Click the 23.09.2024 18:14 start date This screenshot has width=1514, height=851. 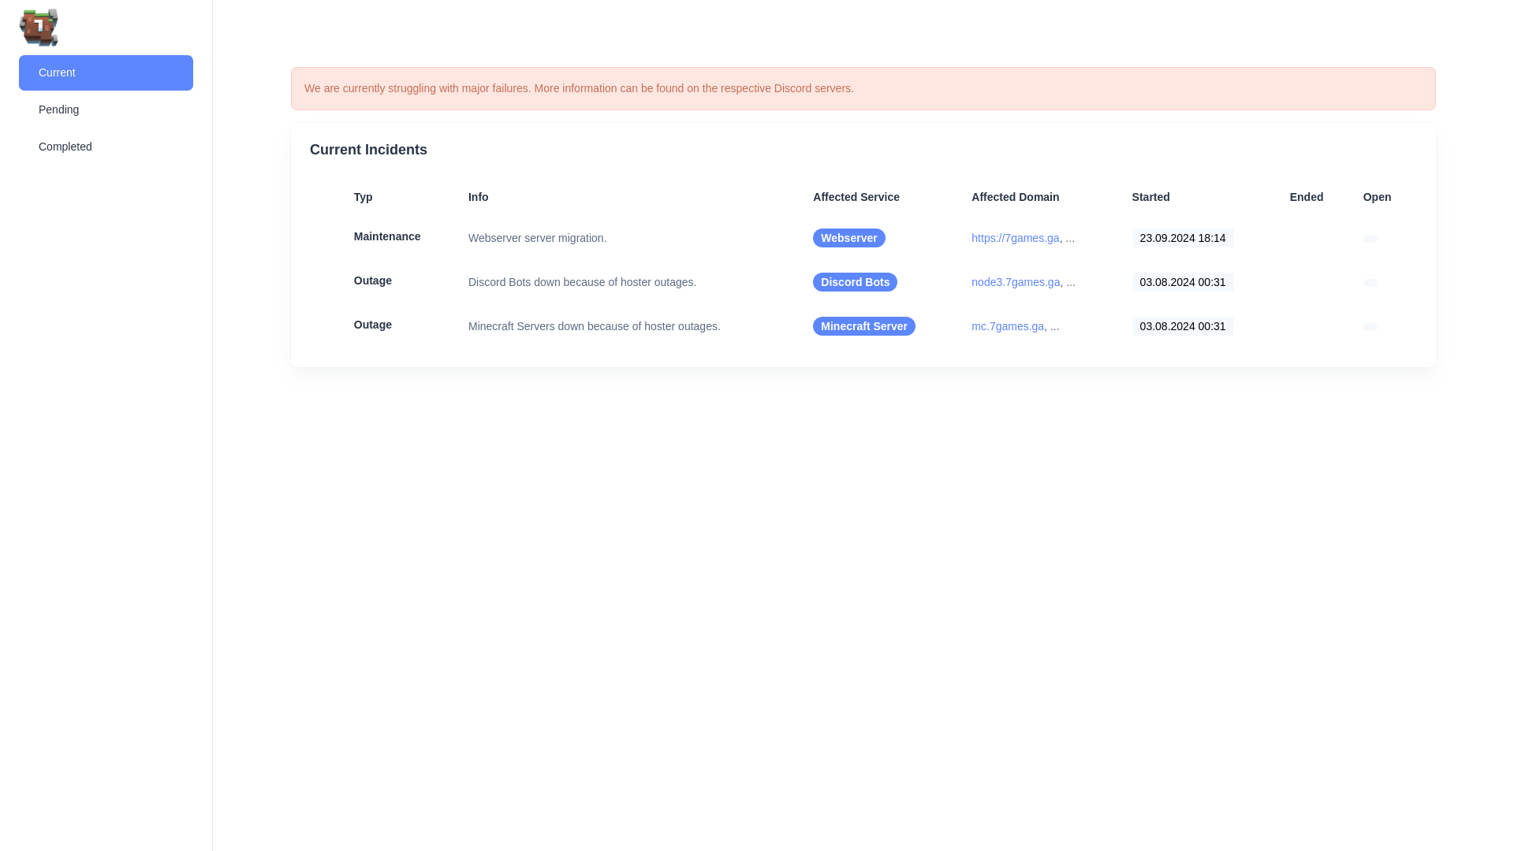[x=1182, y=238]
